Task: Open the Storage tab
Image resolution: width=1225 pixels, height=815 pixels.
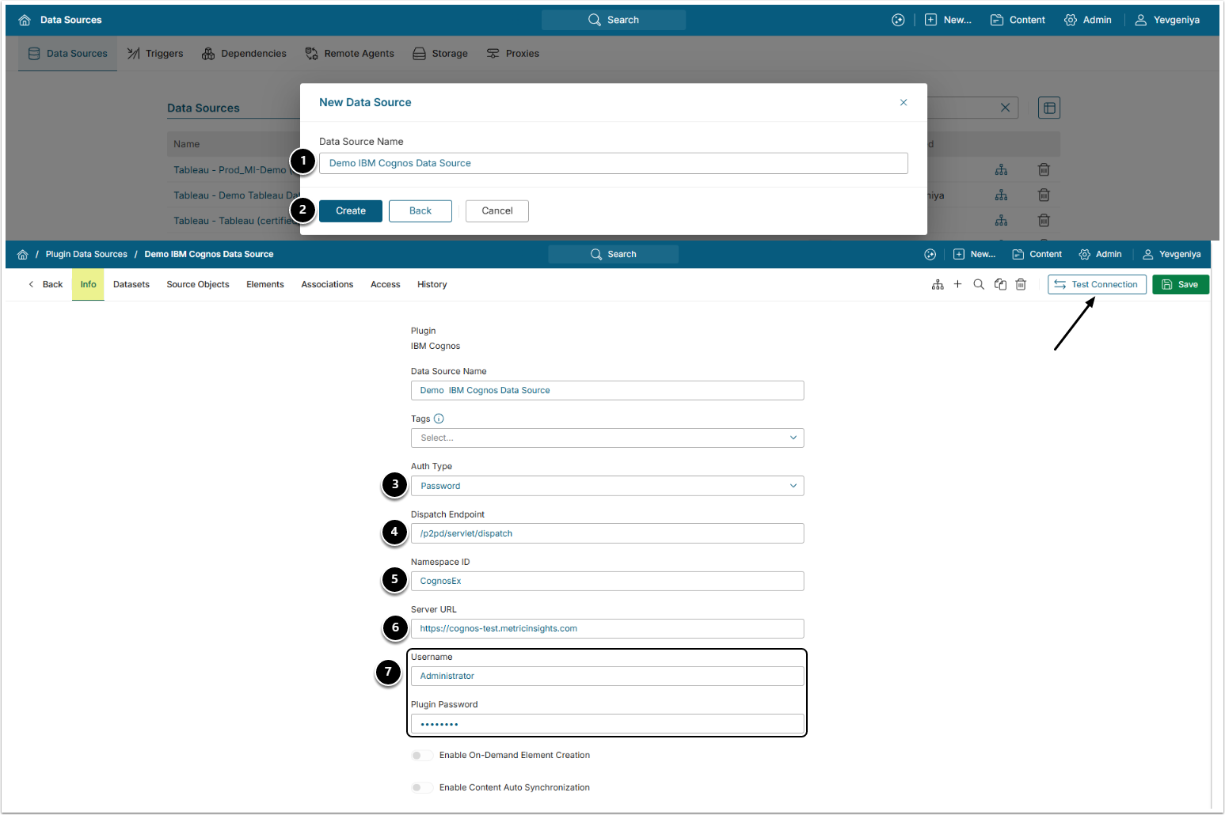Action: click(440, 54)
